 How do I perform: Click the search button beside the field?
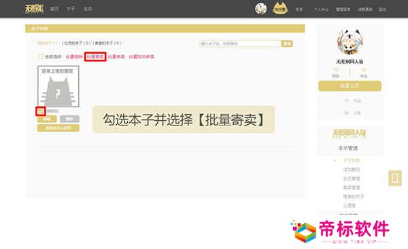[287, 43]
